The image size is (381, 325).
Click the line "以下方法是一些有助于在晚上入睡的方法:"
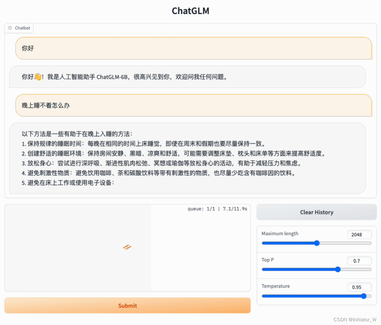click(77, 134)
